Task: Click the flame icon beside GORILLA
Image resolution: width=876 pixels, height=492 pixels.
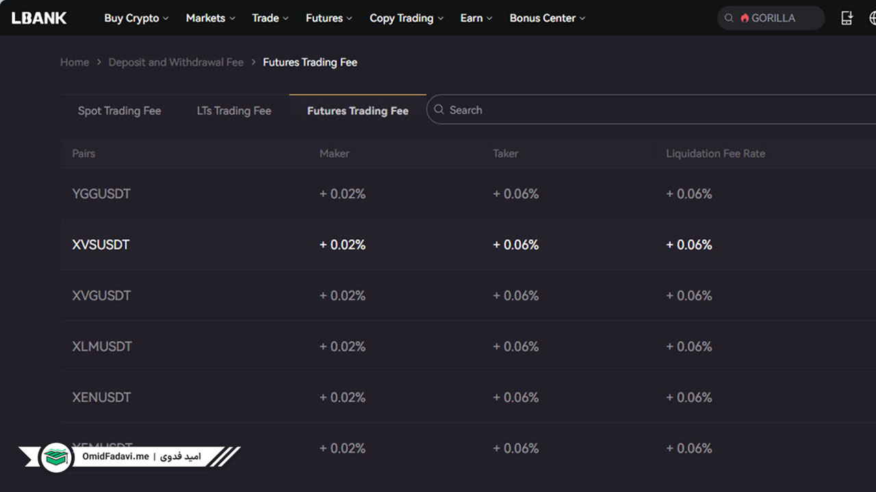Action: coord(745,18)
